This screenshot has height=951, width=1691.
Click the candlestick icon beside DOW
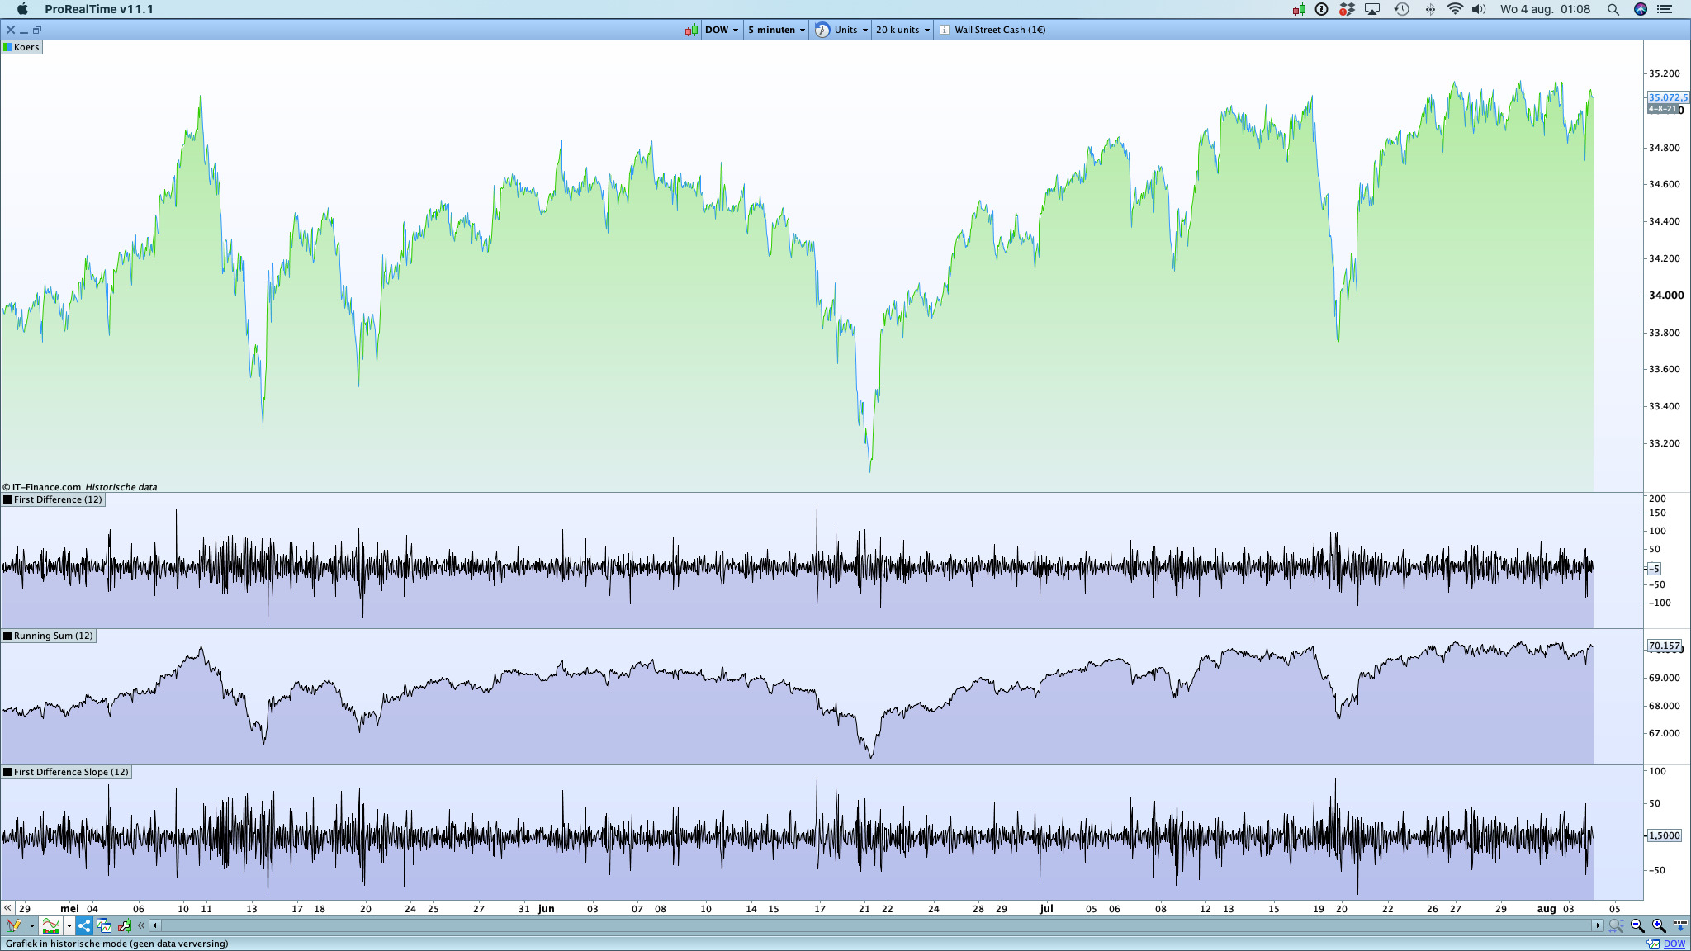[691, 30]
